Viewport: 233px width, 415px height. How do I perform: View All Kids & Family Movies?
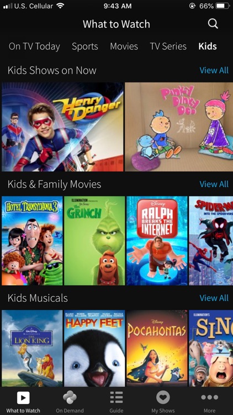point(214,184)
